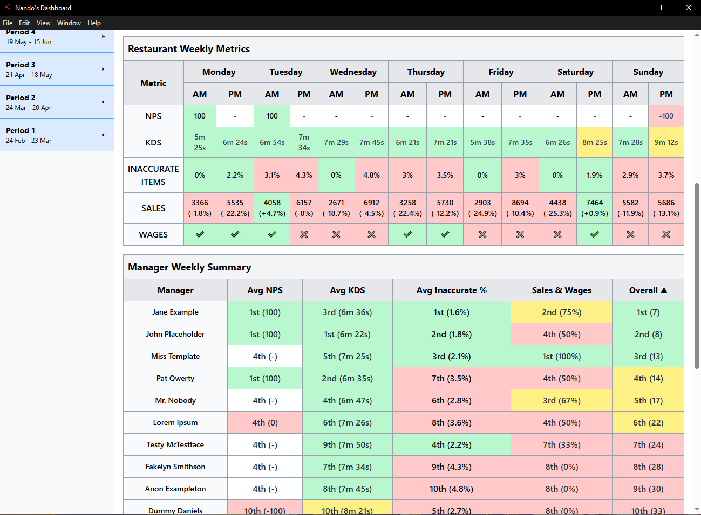
Task: Expand Period 3 in the sidebar
Action: click(103, 69)
